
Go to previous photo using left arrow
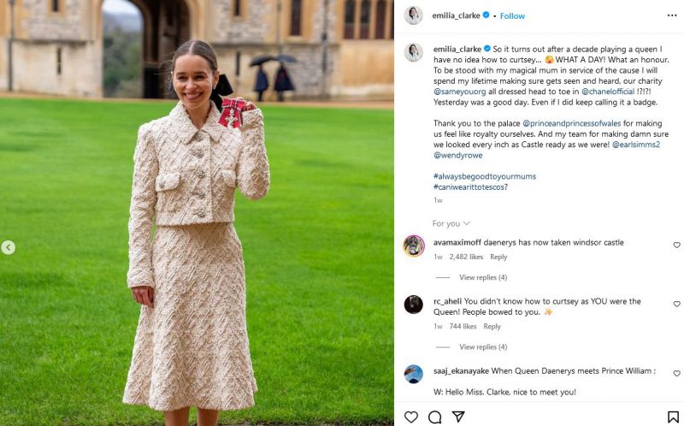click(x=8, y=248)
